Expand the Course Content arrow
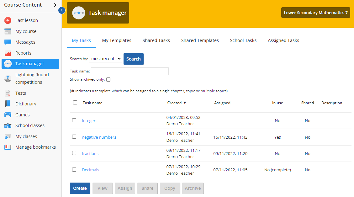The width and height of the screenshot is (354, 197). 55,5
